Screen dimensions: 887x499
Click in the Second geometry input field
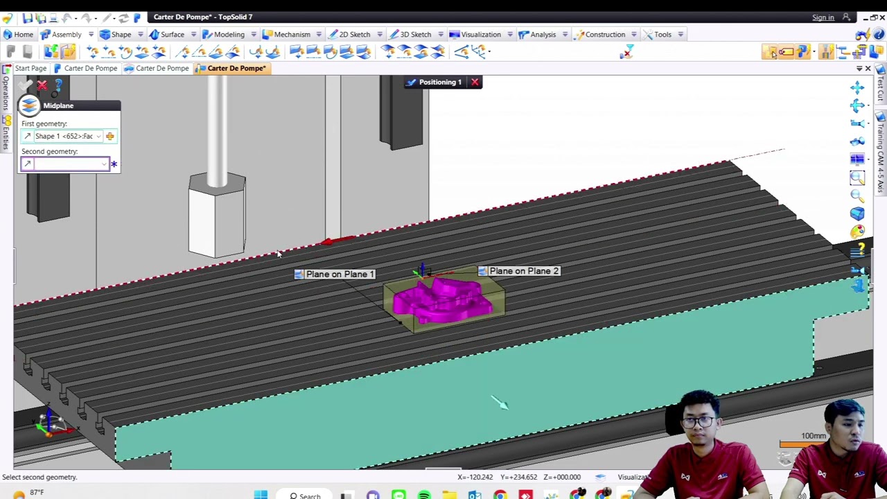click(x=67, y=164)
